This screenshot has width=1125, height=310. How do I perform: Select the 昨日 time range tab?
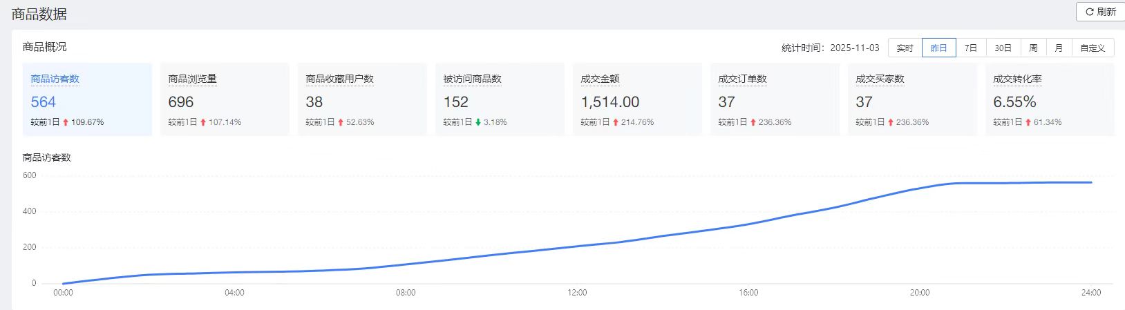pos(938,48)
